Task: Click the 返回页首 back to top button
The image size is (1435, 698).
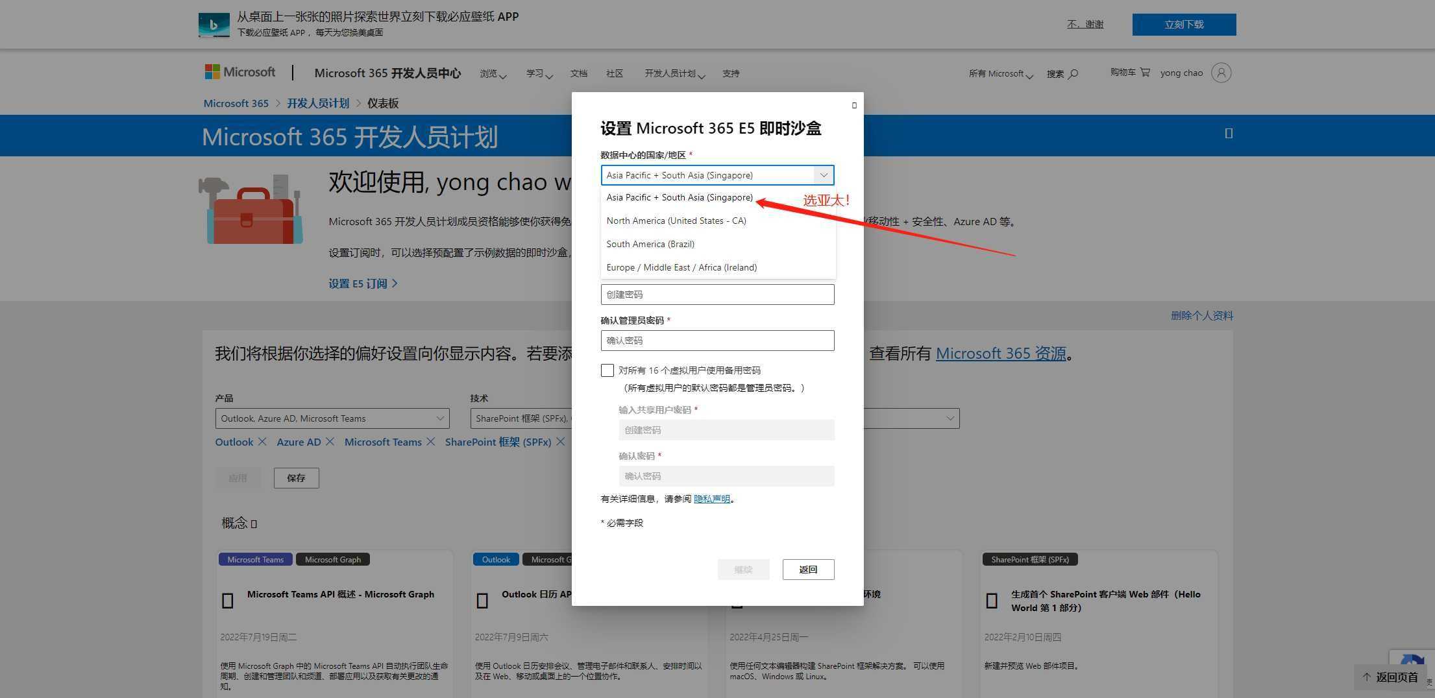Action: point(1390,677)
